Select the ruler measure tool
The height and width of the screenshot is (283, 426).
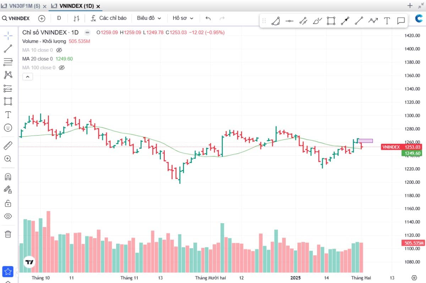pos(8,145)
